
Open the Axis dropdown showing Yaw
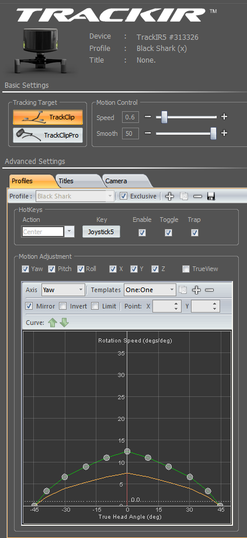click(63, 290)
